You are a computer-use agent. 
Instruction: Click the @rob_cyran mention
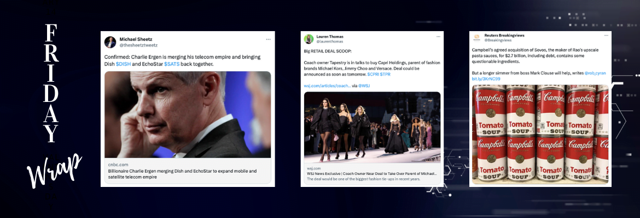595,73
